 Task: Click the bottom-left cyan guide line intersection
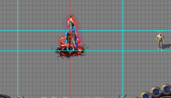(x=18, y=51)
